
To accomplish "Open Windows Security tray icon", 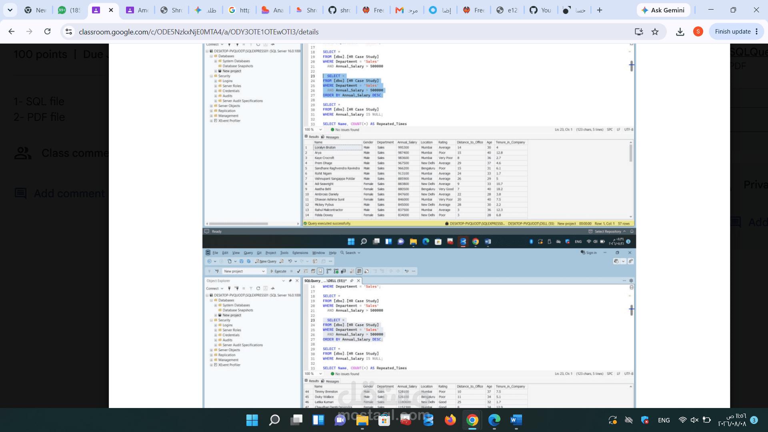I will pos(645,420).
